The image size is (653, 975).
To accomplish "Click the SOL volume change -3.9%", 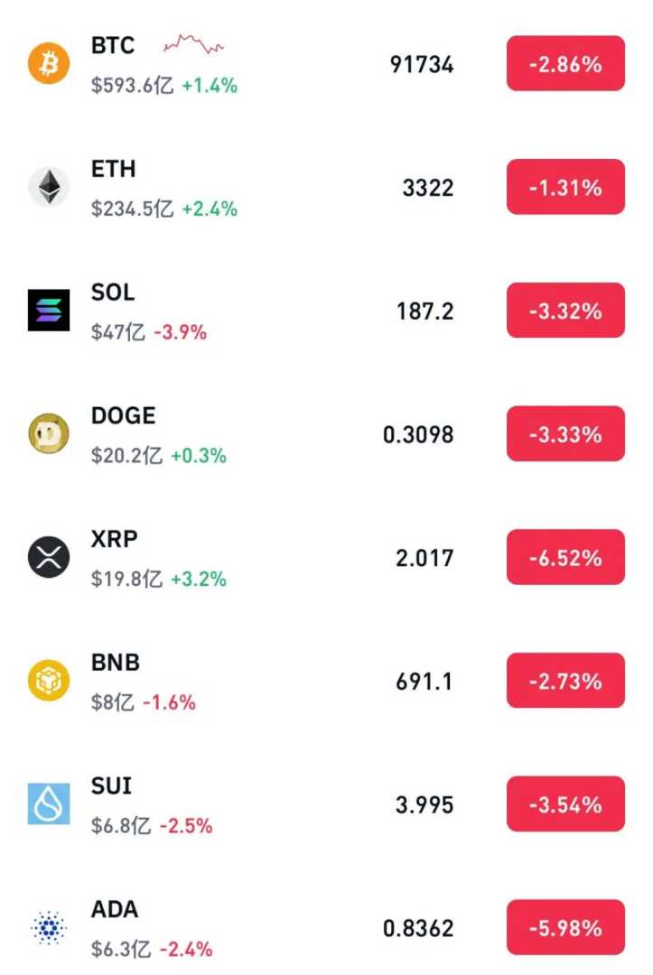I will [180, 332].
